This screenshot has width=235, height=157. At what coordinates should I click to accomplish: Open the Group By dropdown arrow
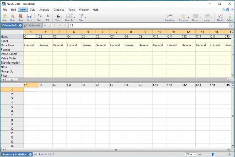click(x=75, y=17)
